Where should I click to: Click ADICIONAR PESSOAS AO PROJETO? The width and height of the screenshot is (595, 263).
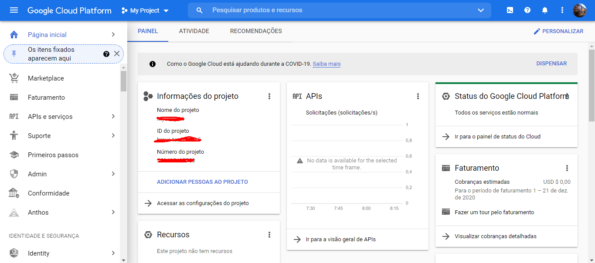pyautogui.click(x=202, y=182)
